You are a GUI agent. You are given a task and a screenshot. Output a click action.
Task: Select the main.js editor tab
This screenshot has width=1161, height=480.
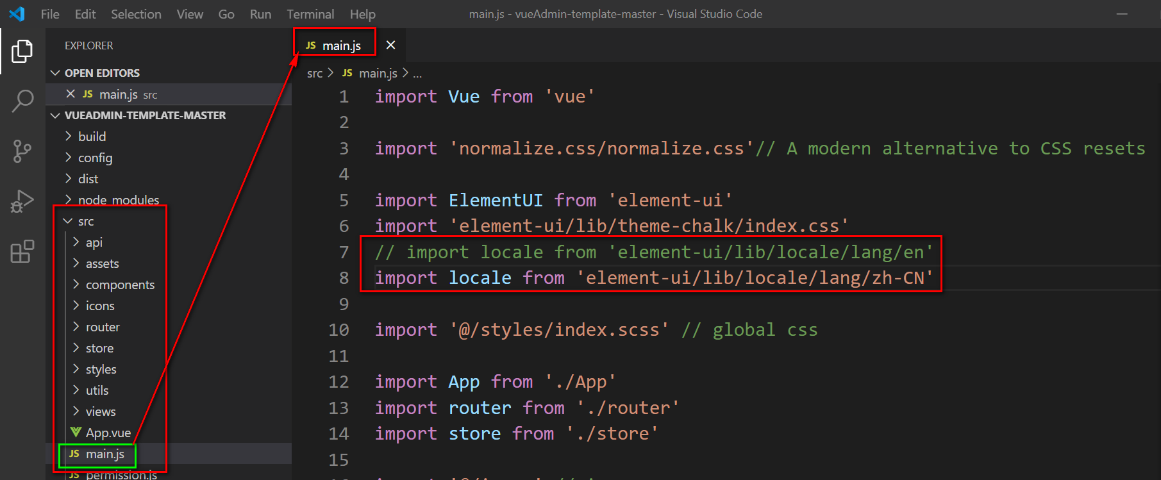point(341,46)
